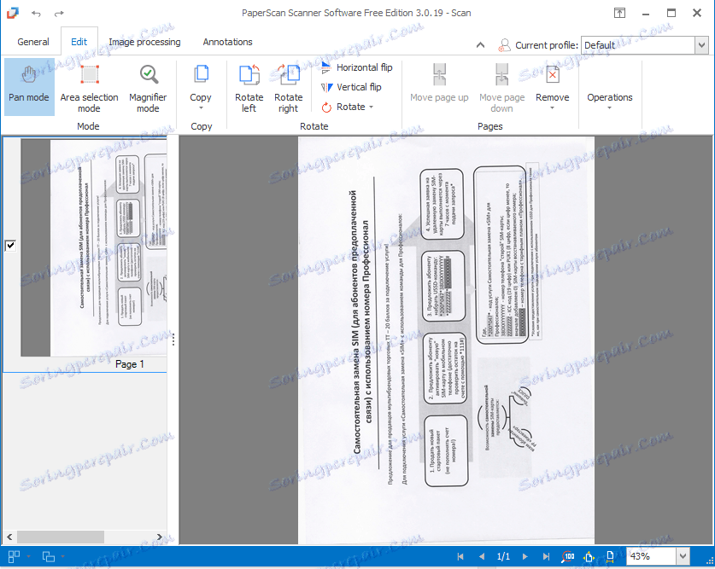Click the thumbnail layout icon
The image size is (715, 569).
(15, 556)
